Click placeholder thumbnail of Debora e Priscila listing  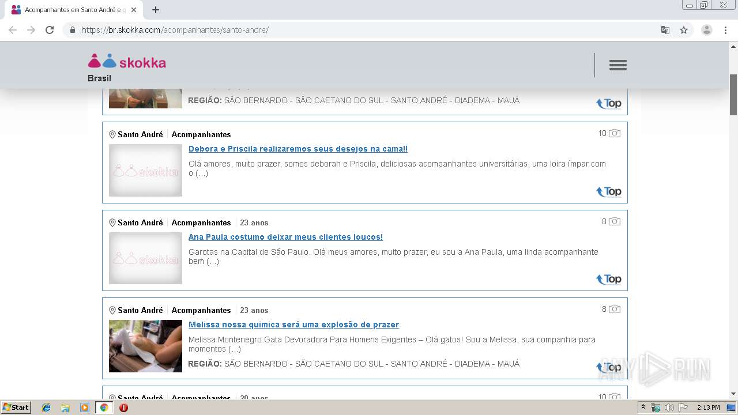coord(145,170)
